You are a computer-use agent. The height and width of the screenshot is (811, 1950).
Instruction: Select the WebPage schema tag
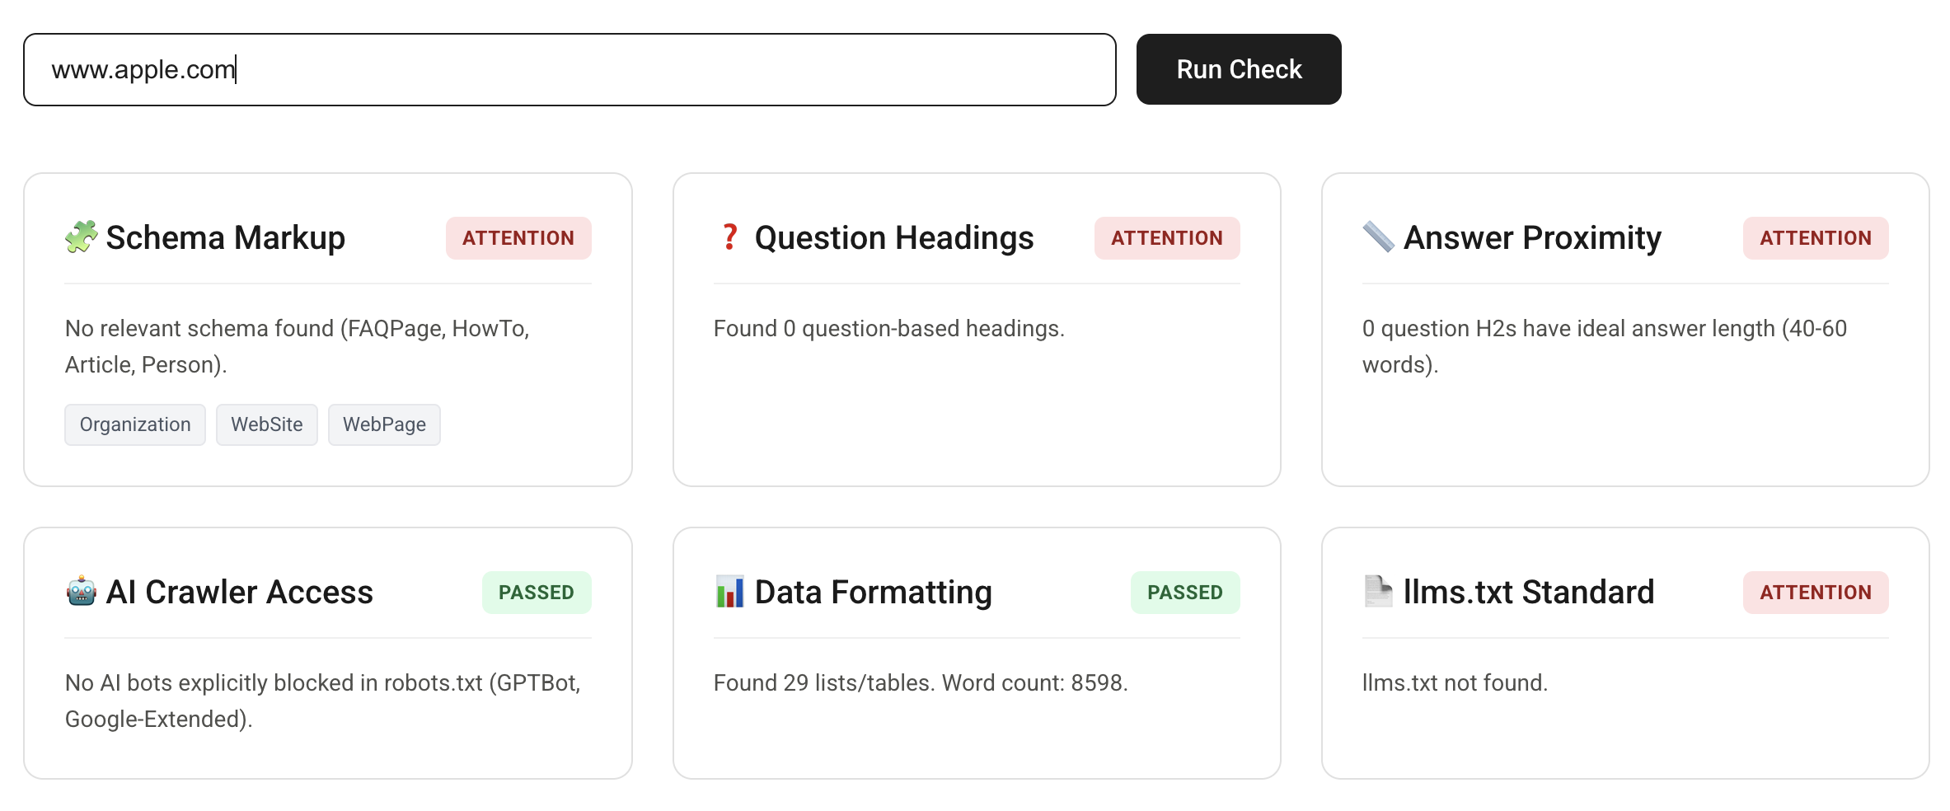click(384, 424)
